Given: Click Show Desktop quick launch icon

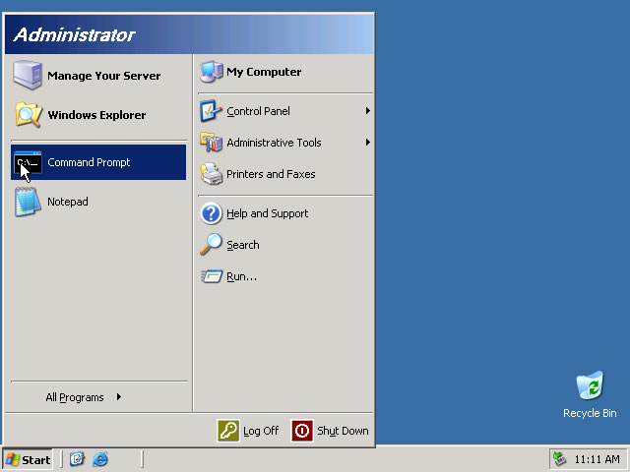Looking at the screenshot, I should point(77,459).
